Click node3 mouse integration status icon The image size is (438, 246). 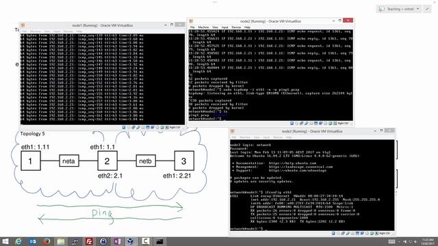click(372, 233)
